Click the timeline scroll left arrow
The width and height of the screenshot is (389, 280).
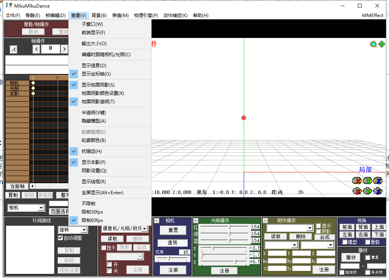click(x=33, y=186)
